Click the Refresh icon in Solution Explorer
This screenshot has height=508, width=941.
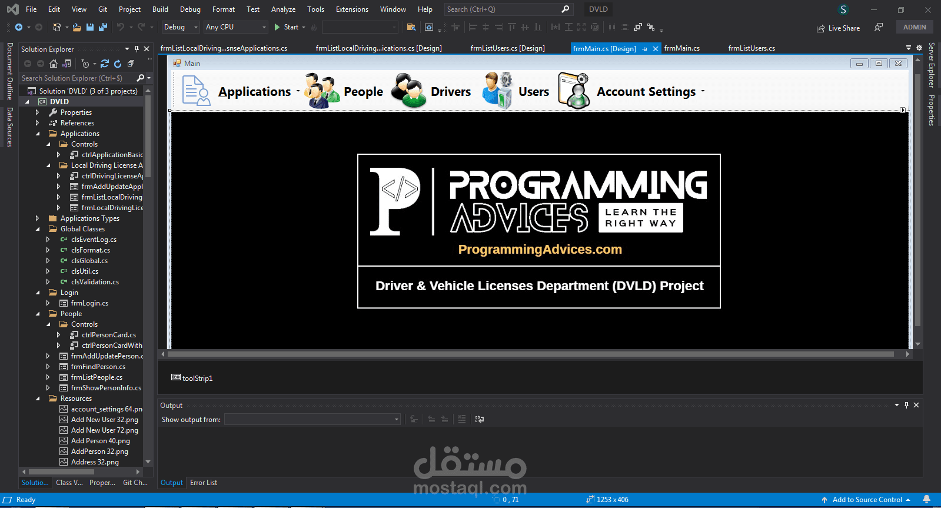coord(118,64)
